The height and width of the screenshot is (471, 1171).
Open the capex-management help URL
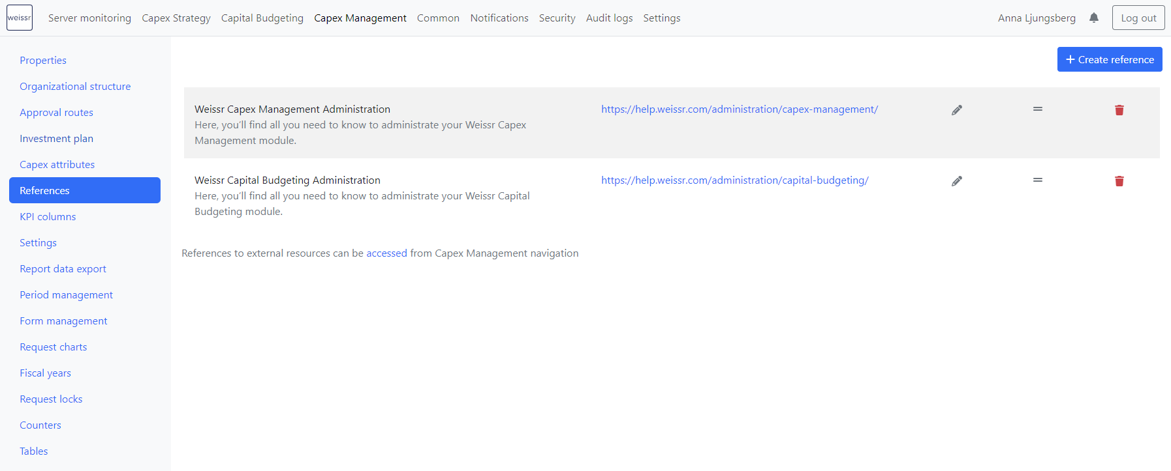(x=740, y=109)
